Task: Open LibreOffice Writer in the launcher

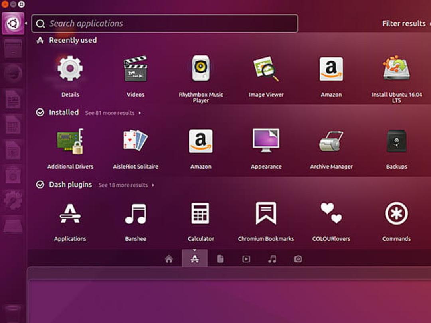Action: 13,99
